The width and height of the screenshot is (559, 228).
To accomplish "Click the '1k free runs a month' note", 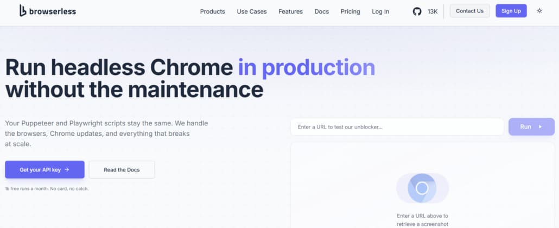I will click(x=47, y=188).
